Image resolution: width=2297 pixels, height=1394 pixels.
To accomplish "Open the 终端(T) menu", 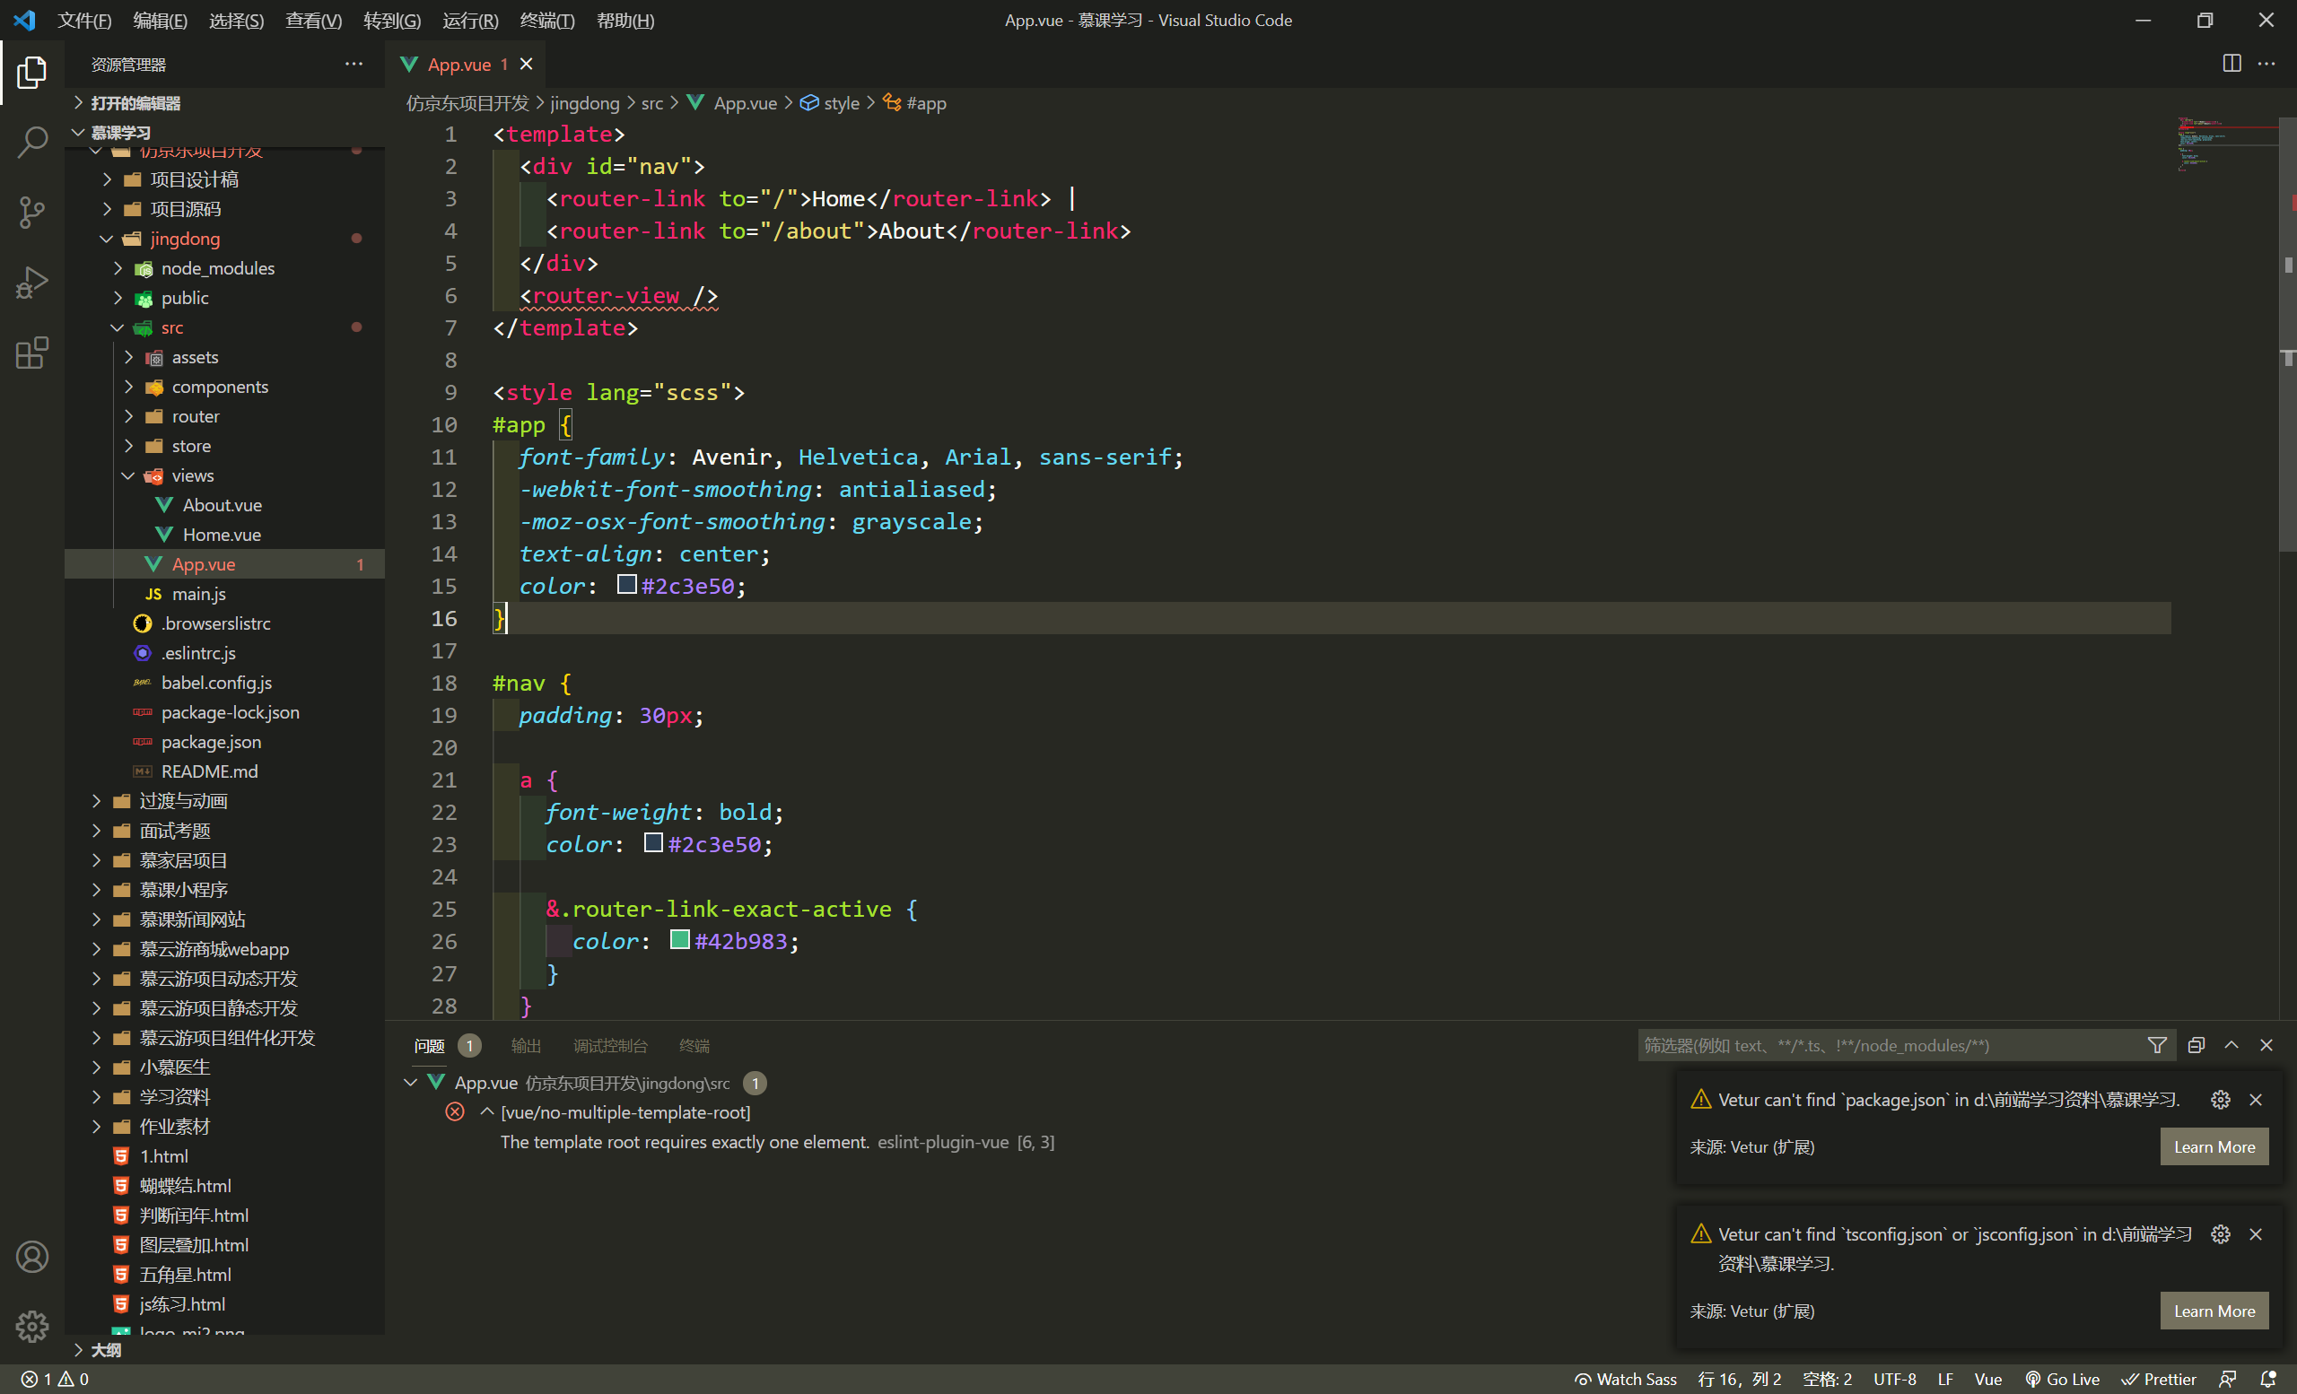I will (546, 20).
